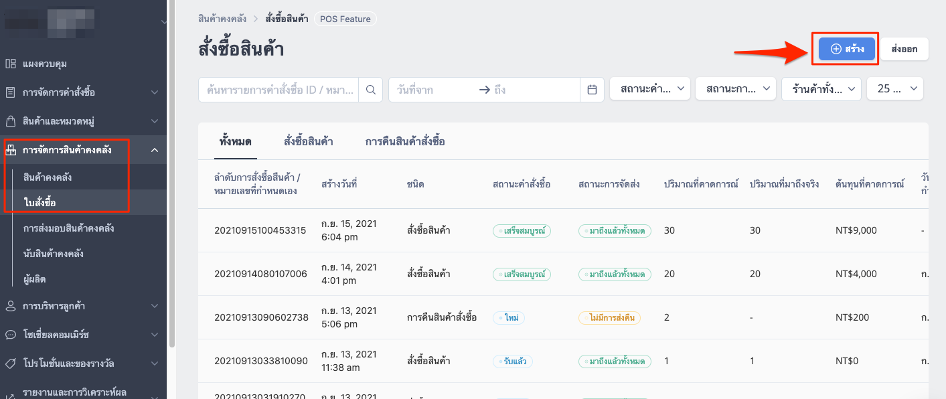Switch to the การคืนสินค้าสั่งซื้อ tab
The width and height of the screenshot is (946, 399).
pos(405,141)
